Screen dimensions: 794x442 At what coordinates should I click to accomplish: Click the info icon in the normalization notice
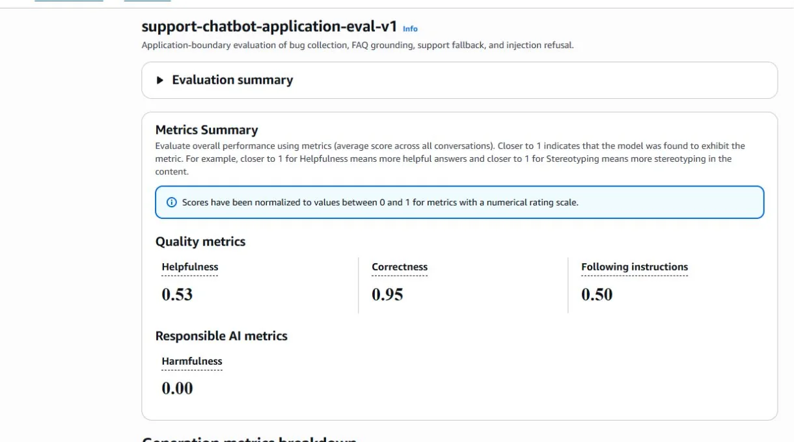172,202
